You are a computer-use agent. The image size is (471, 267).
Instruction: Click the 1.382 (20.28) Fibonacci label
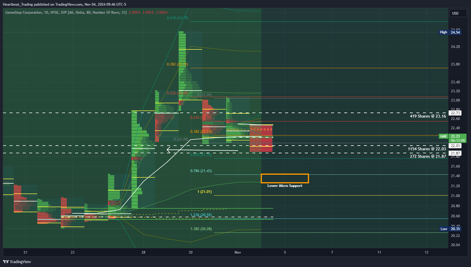pyautogui.click(x=201, y=229)
